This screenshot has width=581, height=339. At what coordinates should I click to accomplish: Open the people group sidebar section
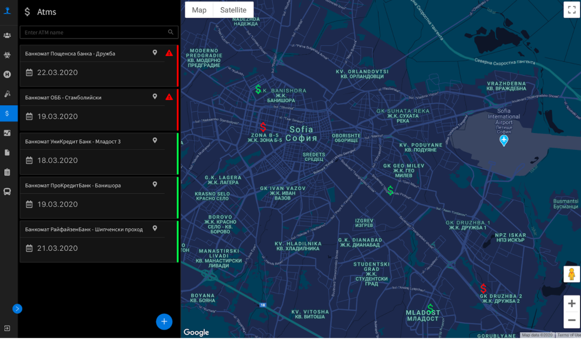click(7, 35)
